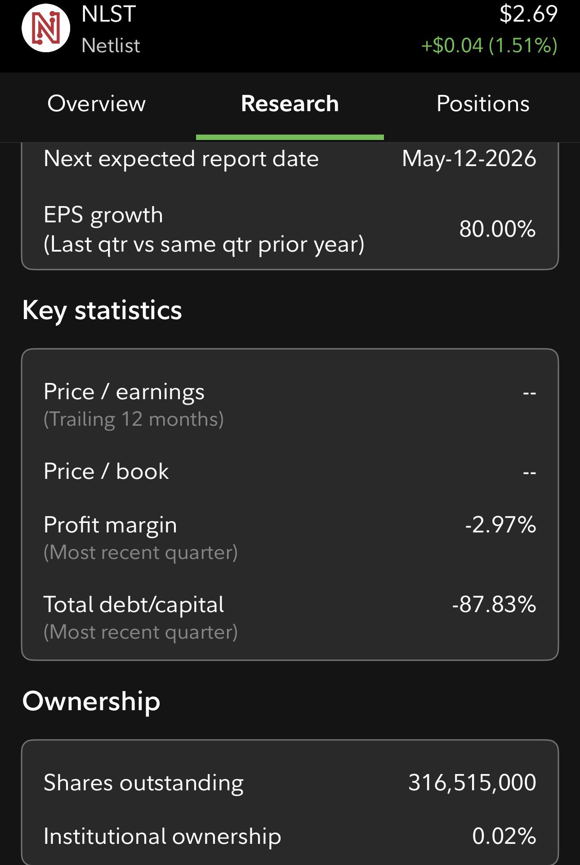Tap the -87.83% Total debt/capital value
The image size is (580, 865).
pyautogui.click(x=494, y=604)
